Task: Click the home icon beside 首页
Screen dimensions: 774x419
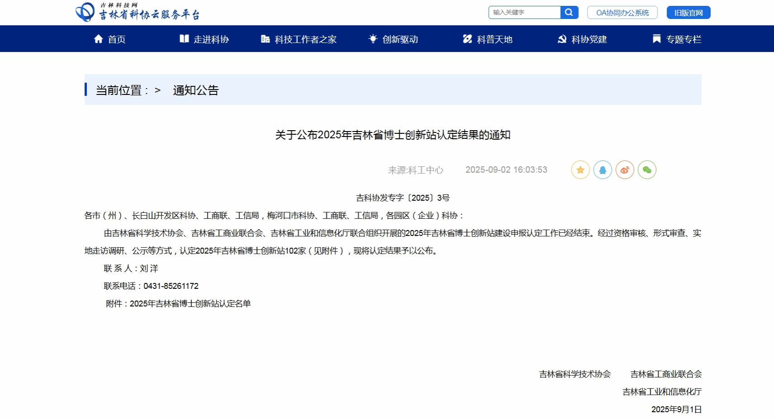Action: (x=98, y=39)
